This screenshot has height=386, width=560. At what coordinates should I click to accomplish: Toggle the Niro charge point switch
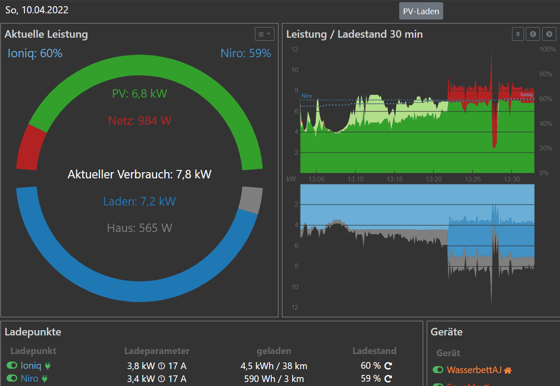pos(12,378)
